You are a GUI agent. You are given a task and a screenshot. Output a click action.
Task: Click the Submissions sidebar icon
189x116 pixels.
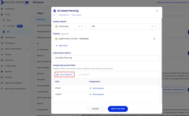click(2, 37)
